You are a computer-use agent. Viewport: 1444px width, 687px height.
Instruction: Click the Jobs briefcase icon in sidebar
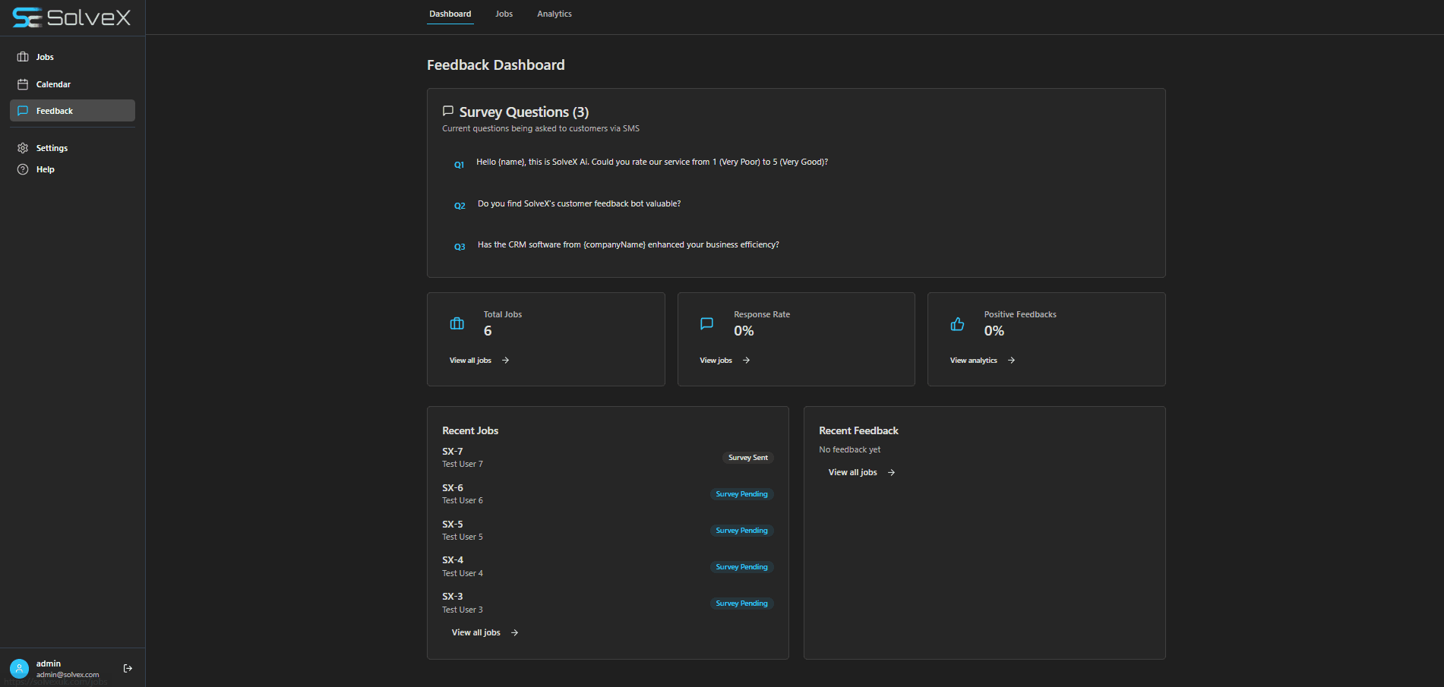[23, 57]
